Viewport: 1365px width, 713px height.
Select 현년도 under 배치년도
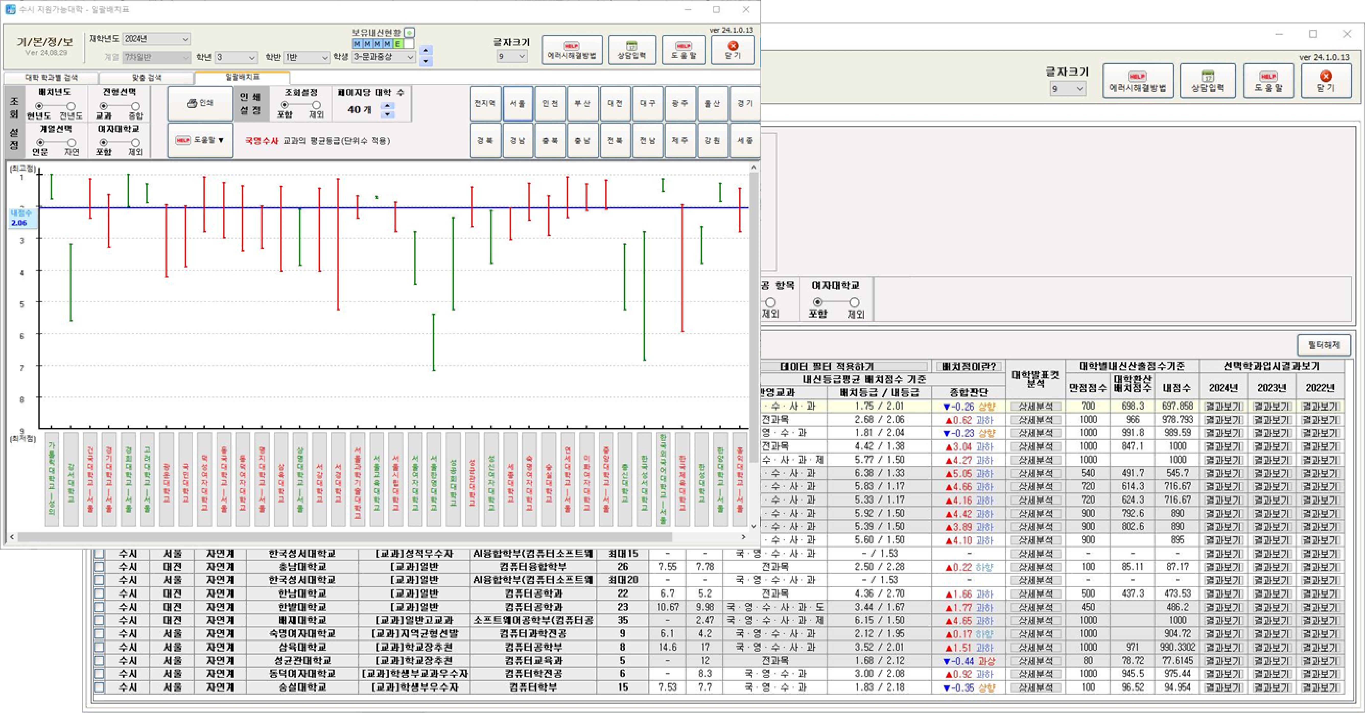pyautogui.click(x=38, y=106)
